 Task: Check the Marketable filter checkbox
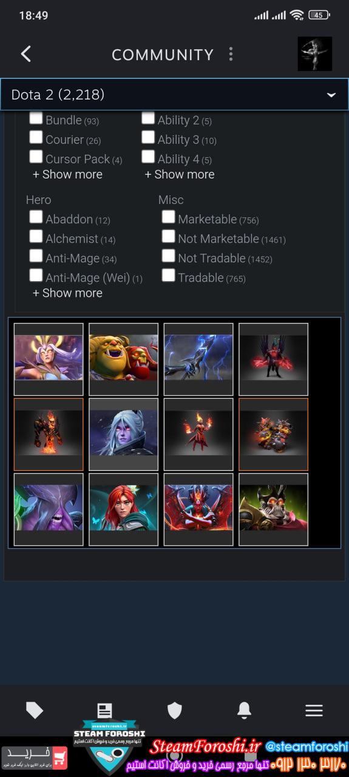[x=168, y=217]
